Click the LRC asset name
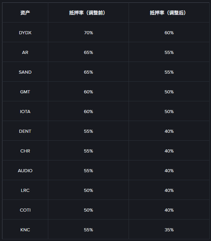 [25, 190]
